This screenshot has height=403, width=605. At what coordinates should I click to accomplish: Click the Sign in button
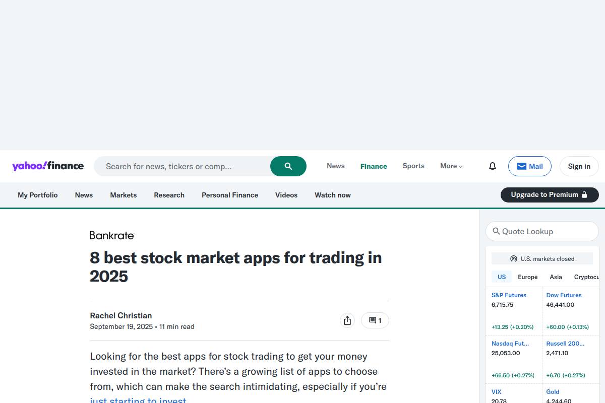click(x=579, y=166)
